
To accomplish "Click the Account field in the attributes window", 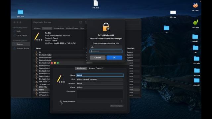I will [x=100, y=83].
